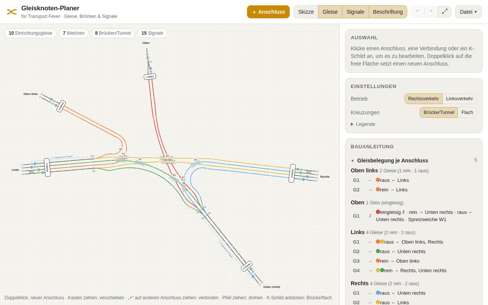Image resolution: width=488 pixels, height=305 pixels.
Task: Undo the last action
Action: [x=418, y=12]
